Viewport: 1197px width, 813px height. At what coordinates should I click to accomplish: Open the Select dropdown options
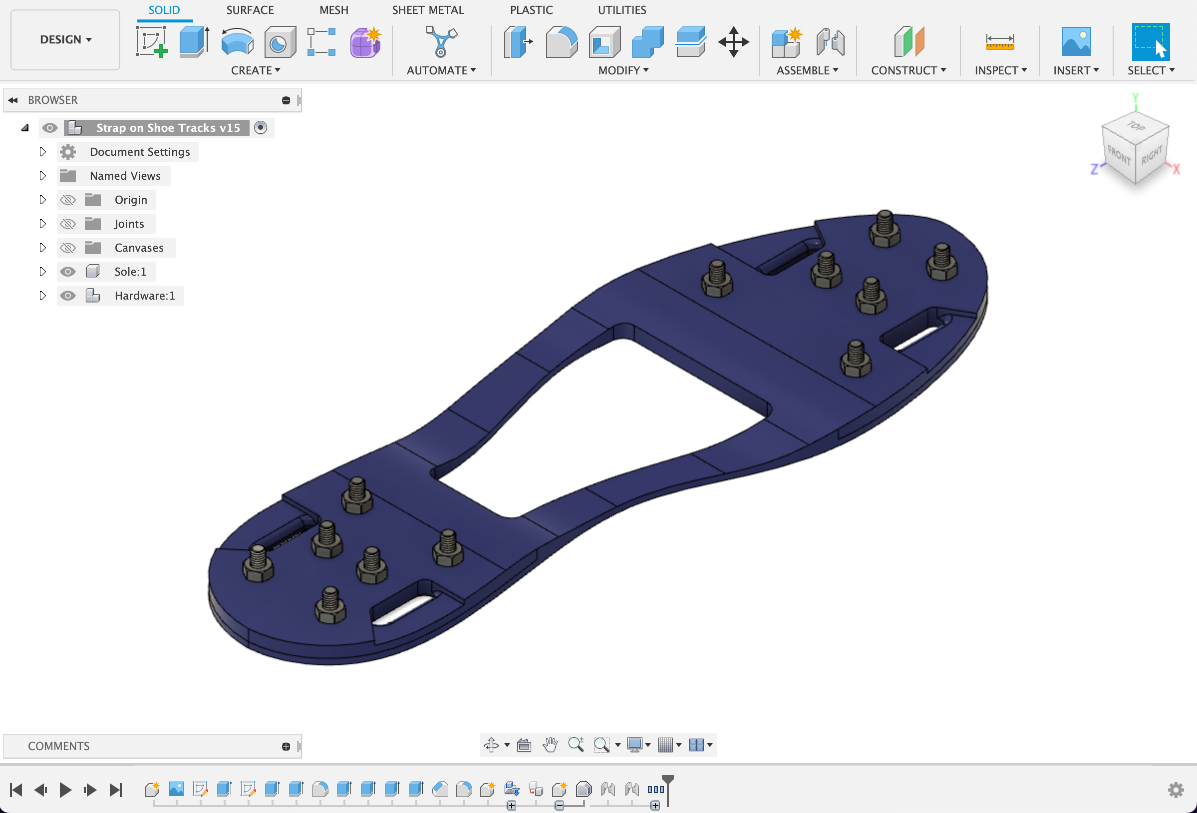point(1151,70)
